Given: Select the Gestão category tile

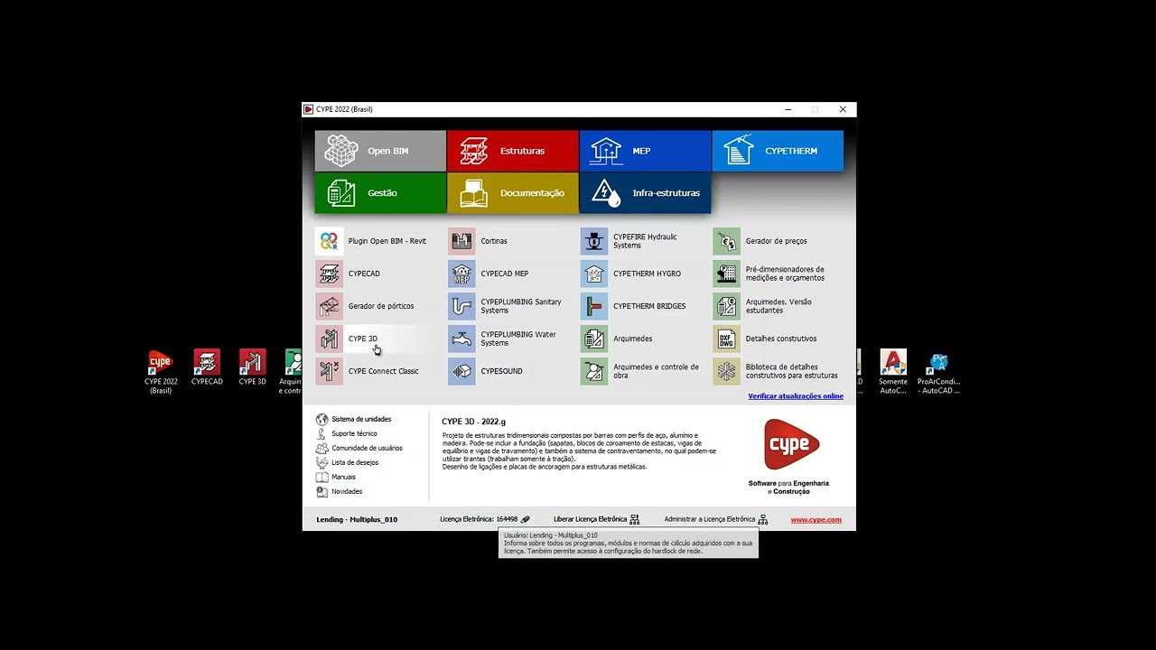Looking at the screenshot, I should pyautogui.click(x=380, y=193).
